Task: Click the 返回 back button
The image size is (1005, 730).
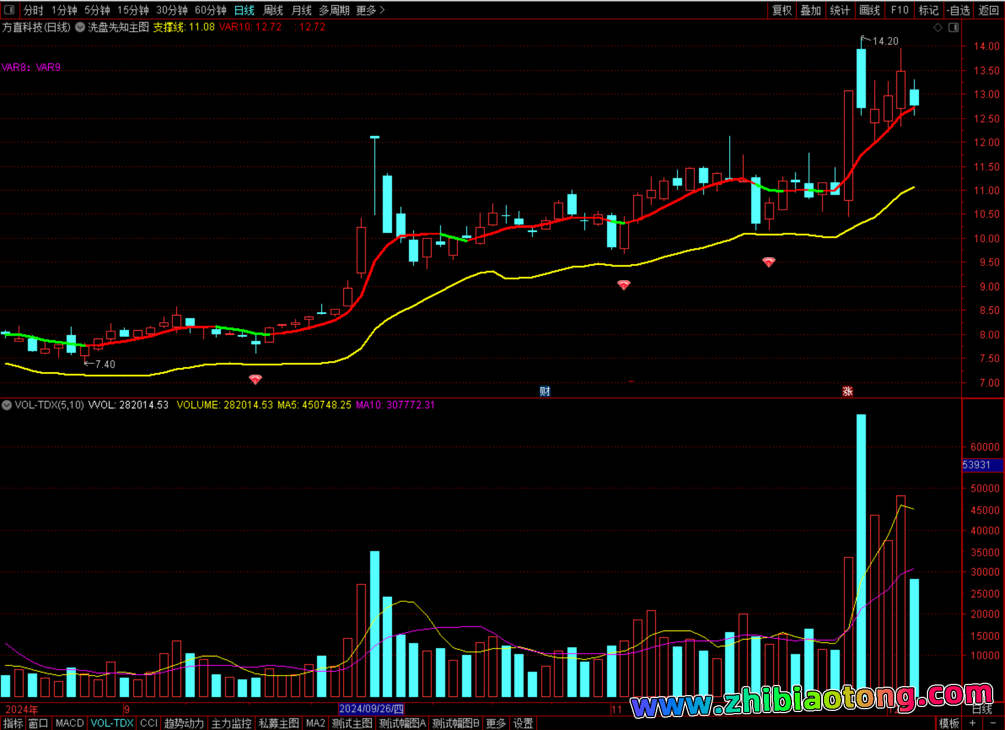Action: [x=988, y=10]
